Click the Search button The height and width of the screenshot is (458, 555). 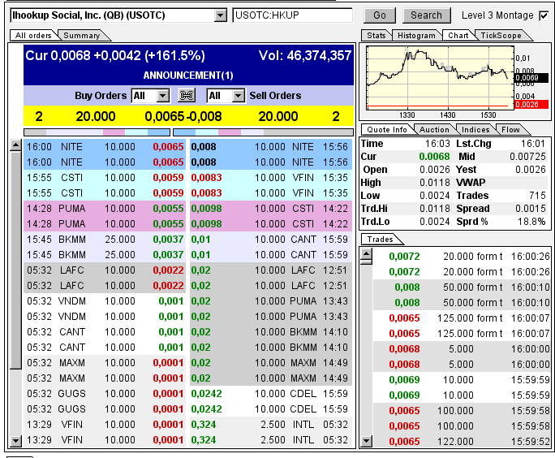(426, 15)
